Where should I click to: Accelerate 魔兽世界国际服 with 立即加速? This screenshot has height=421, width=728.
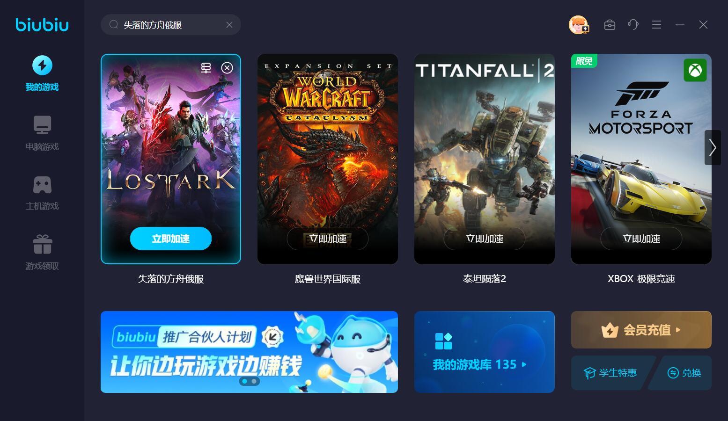(x=328, y=239)
